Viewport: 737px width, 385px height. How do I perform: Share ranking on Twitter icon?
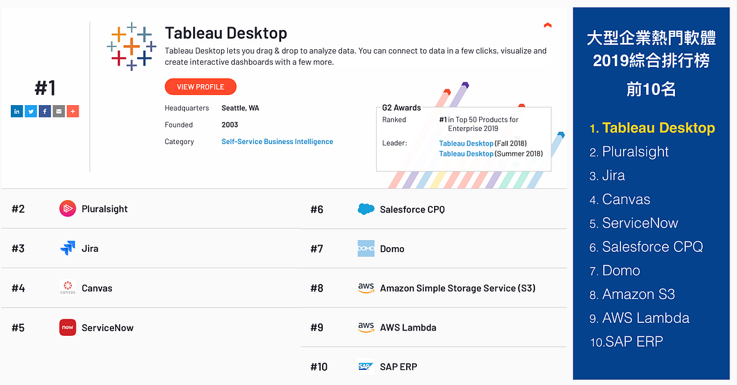(31, 111)
